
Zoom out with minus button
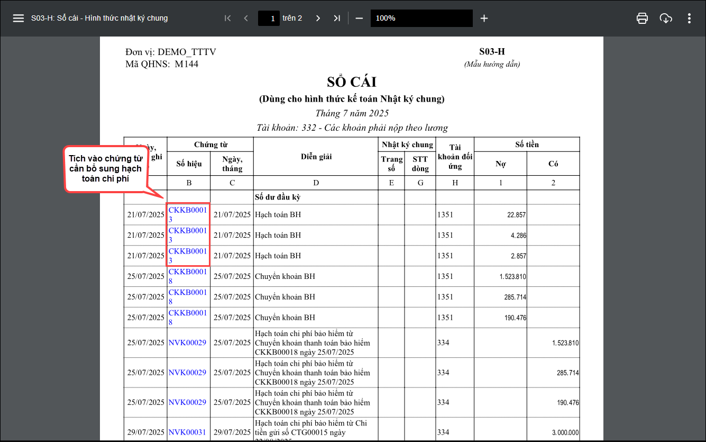[x=359, y=18]
